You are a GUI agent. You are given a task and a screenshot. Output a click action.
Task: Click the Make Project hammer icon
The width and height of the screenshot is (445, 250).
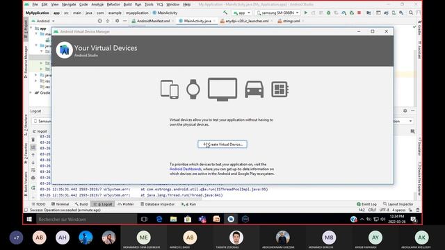pyautogui.click(x=225, y=12)
